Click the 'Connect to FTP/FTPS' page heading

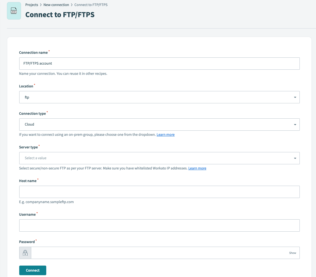(60, 15)
